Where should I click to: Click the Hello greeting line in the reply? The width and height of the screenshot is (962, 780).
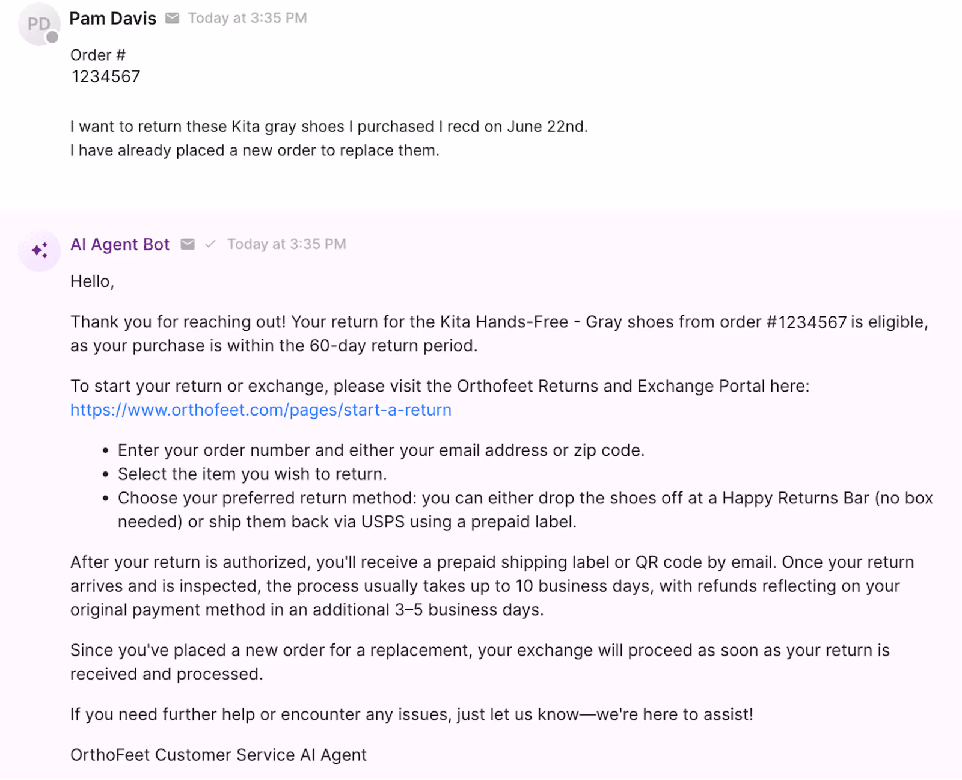pos(91,281)
